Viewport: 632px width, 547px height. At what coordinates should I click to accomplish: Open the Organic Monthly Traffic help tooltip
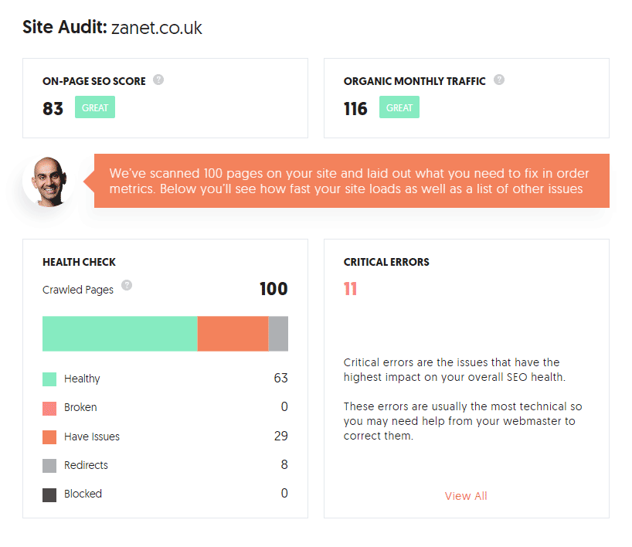coord(499,80)
